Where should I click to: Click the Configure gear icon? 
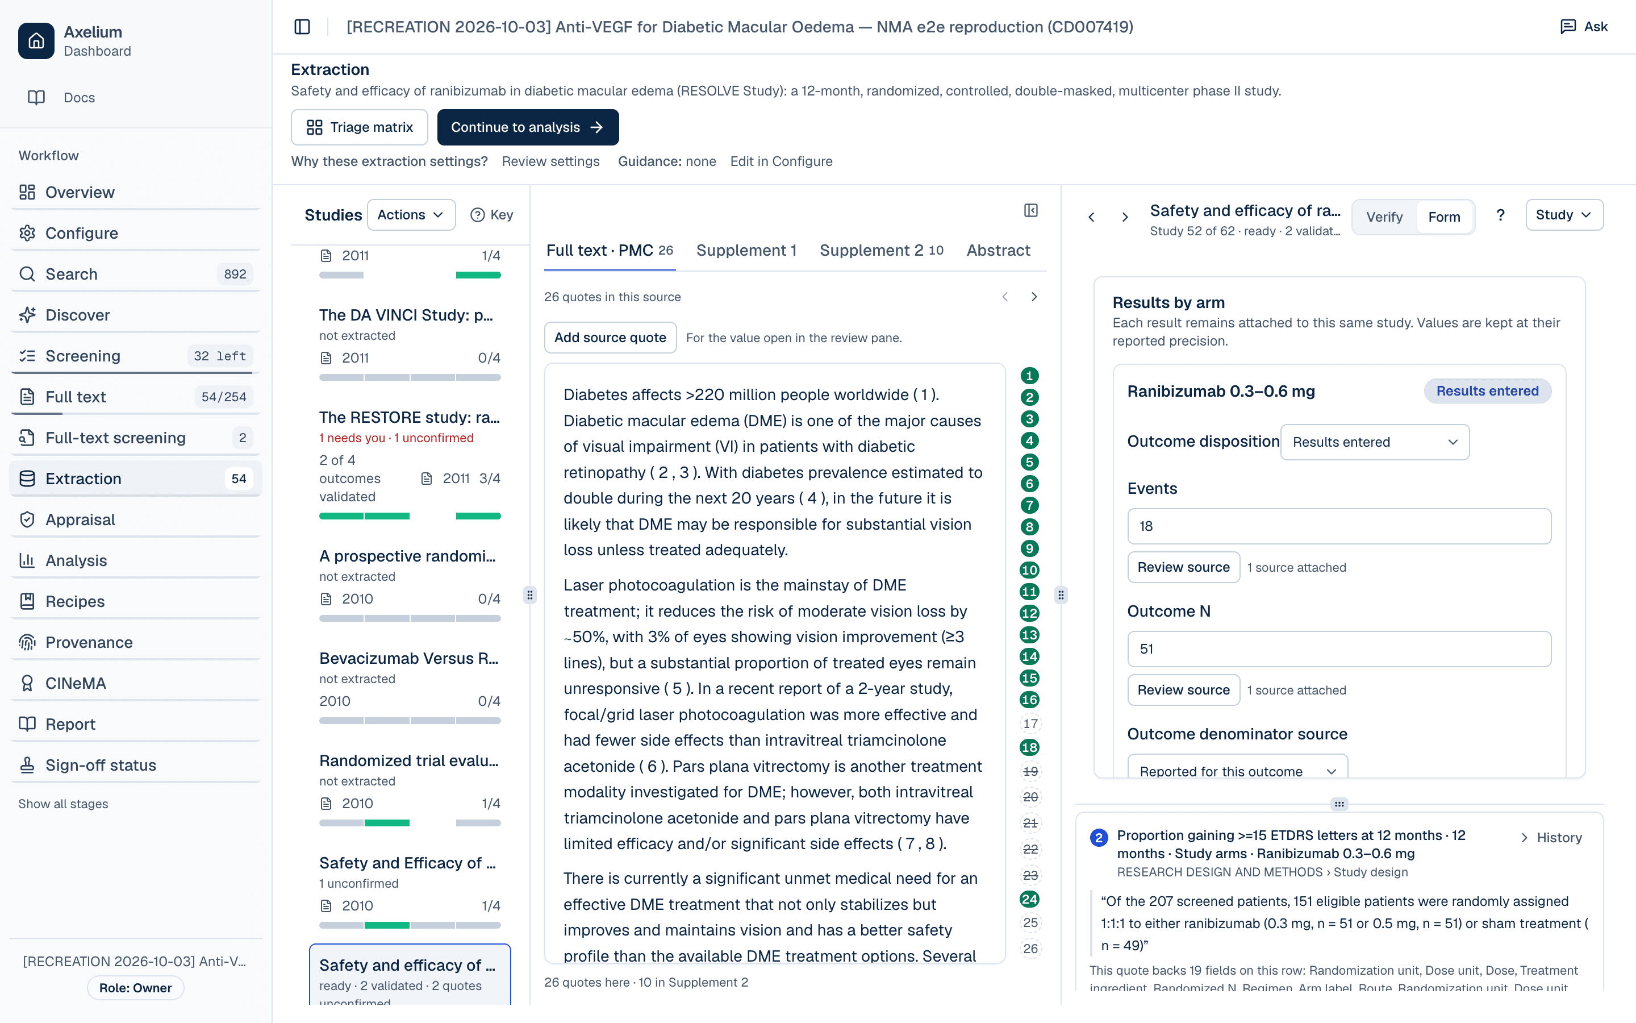click(27, 234)
